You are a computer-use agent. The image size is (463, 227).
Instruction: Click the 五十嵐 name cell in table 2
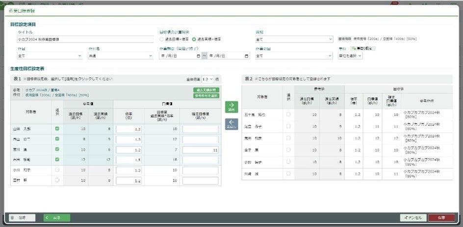262,114
